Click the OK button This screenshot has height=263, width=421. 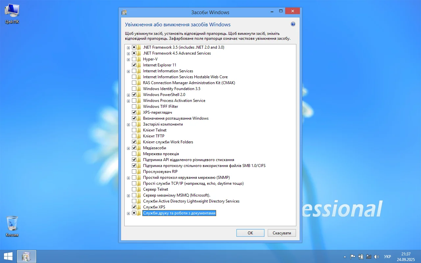click(250, 233)
